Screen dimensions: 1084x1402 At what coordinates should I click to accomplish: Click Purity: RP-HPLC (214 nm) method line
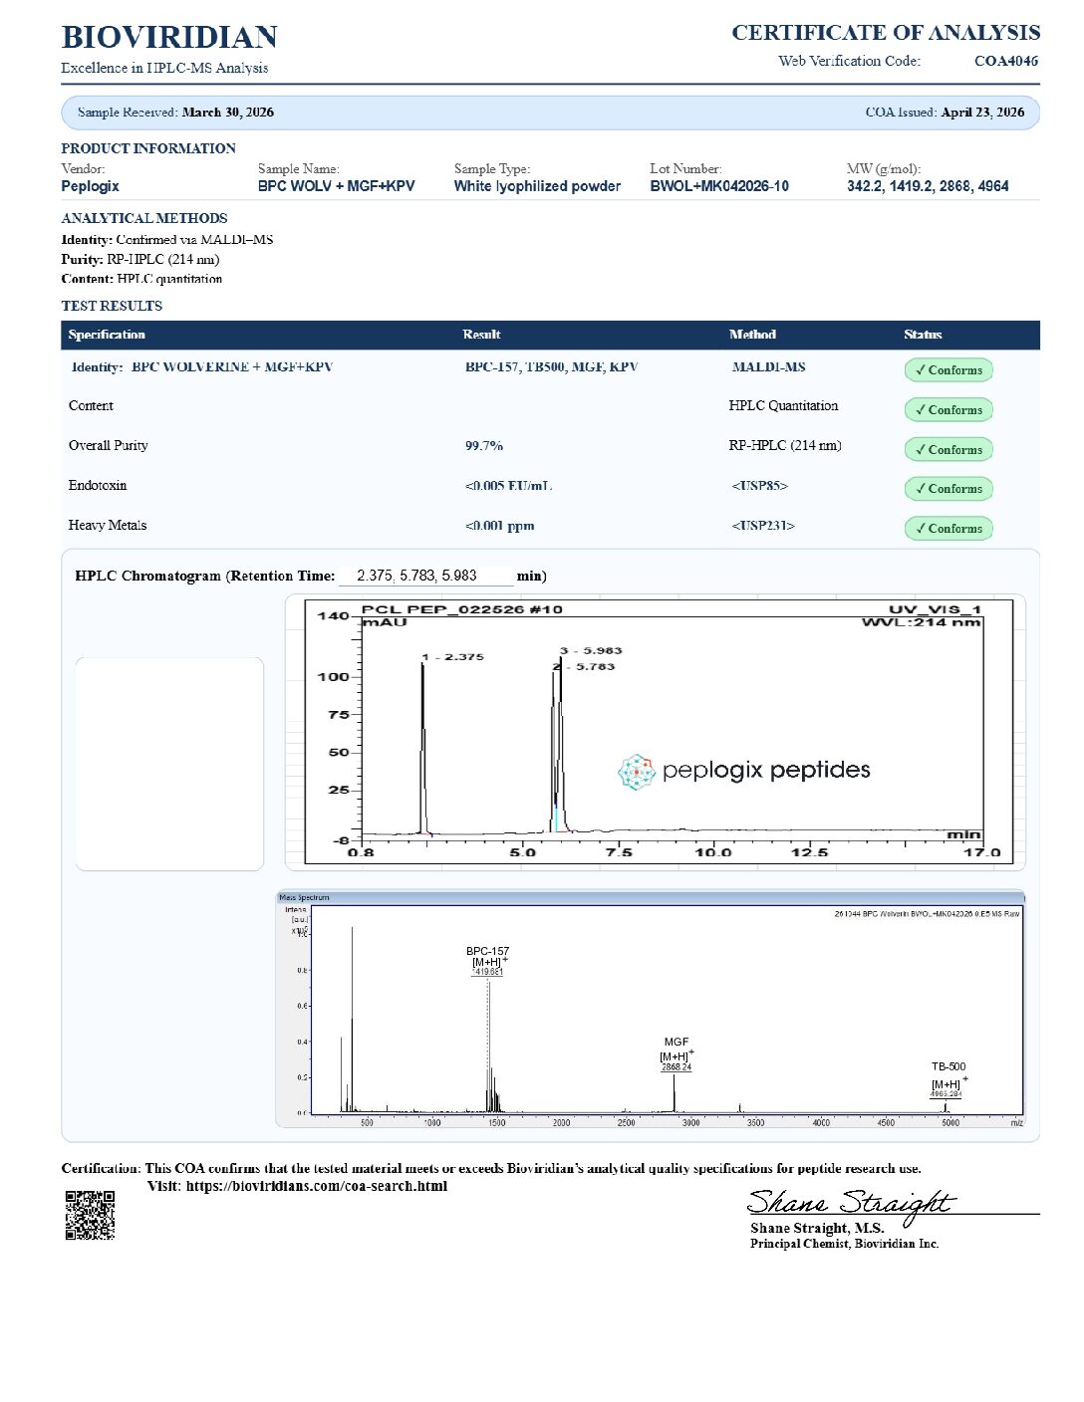(x=140, y=259)
